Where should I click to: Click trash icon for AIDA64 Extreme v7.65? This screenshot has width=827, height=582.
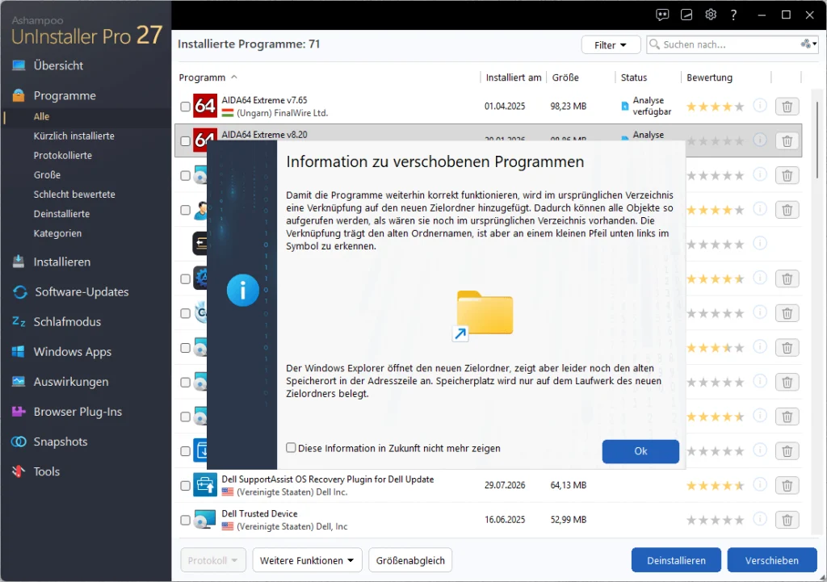point(787,107)
